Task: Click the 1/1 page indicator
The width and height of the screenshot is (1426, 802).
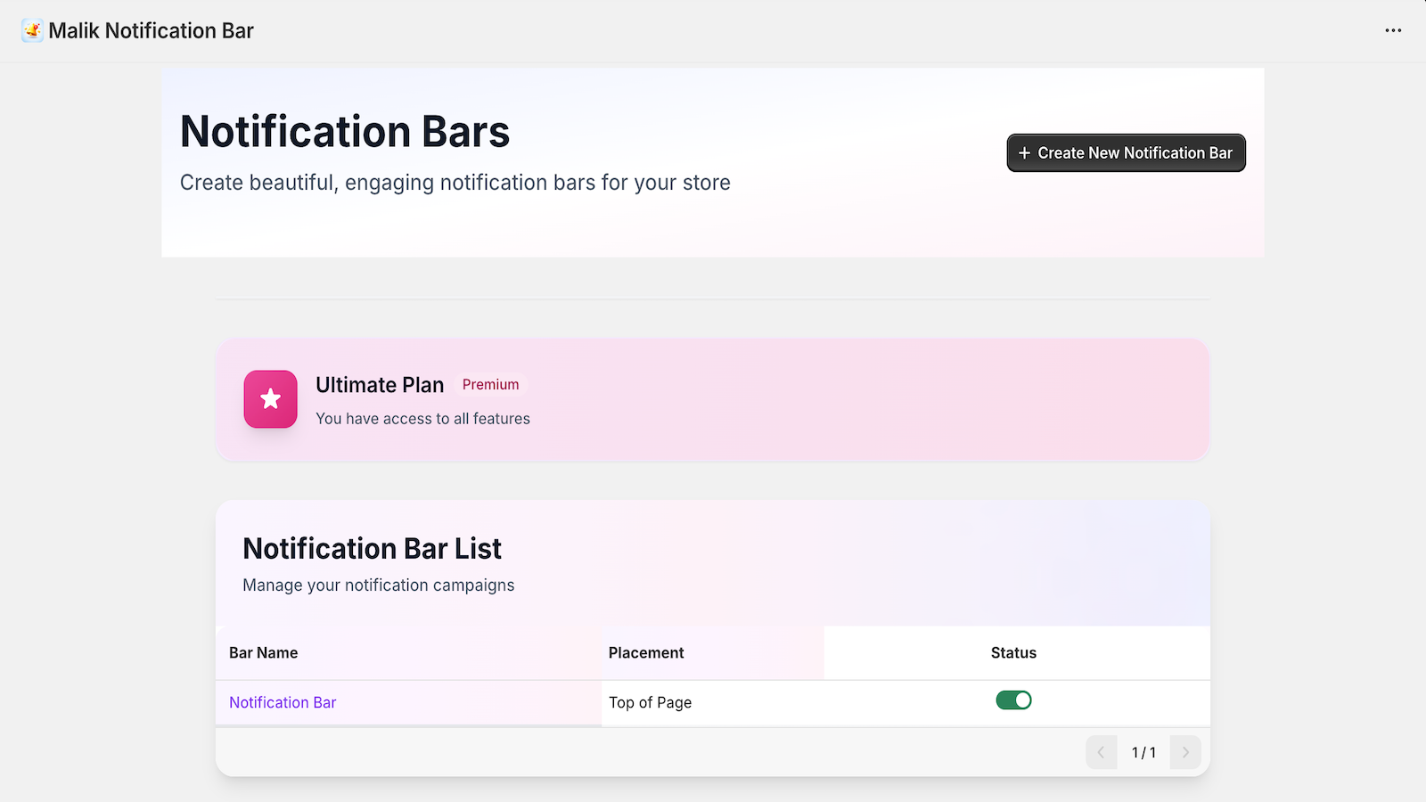Action: click(x=1143, y=752)
